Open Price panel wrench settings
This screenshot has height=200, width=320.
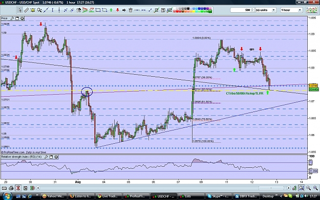[x=12, y=18]
